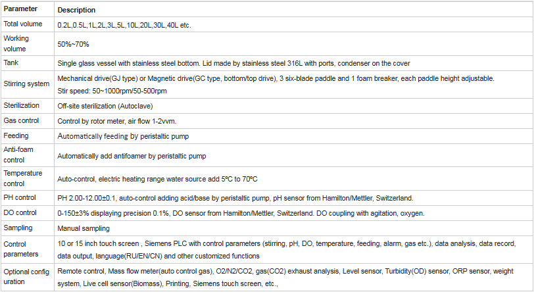Click the Parameter column header

[x=21, y=11]
